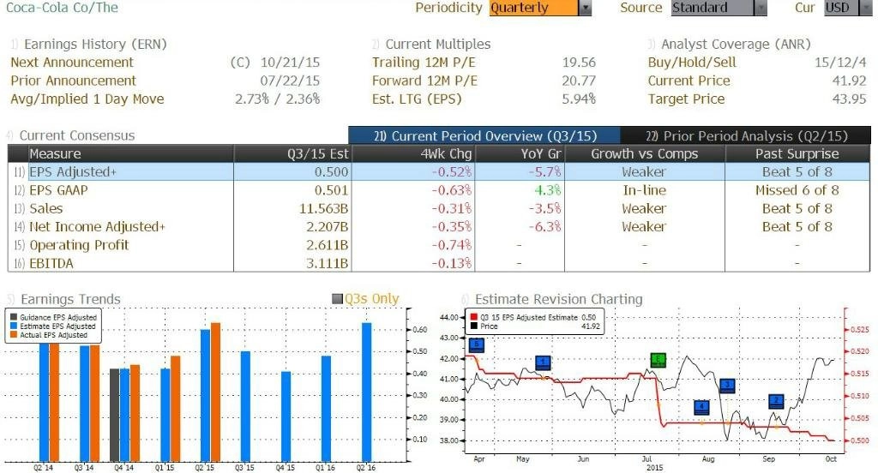Click the blue event marker numbered 1
Screen dimensions: 878x473
pyautogui.click(x=543, y=363)
